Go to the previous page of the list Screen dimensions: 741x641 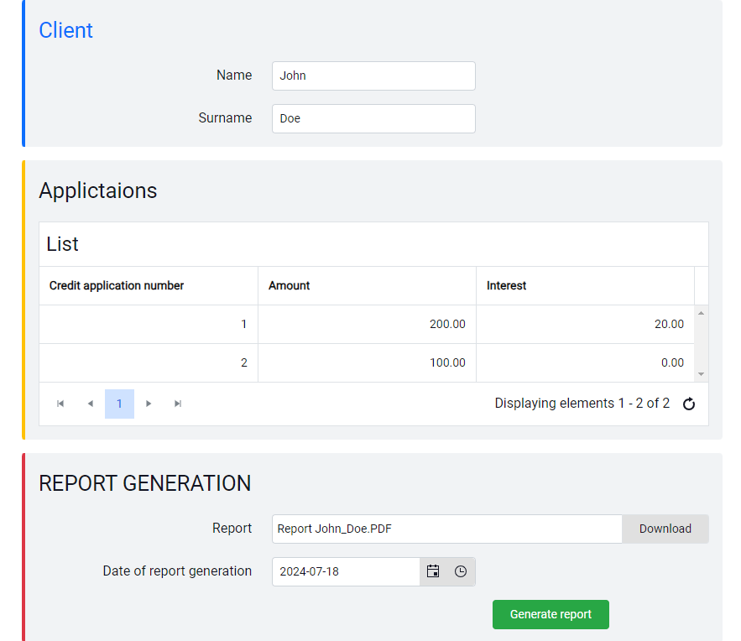pos(91,404)
